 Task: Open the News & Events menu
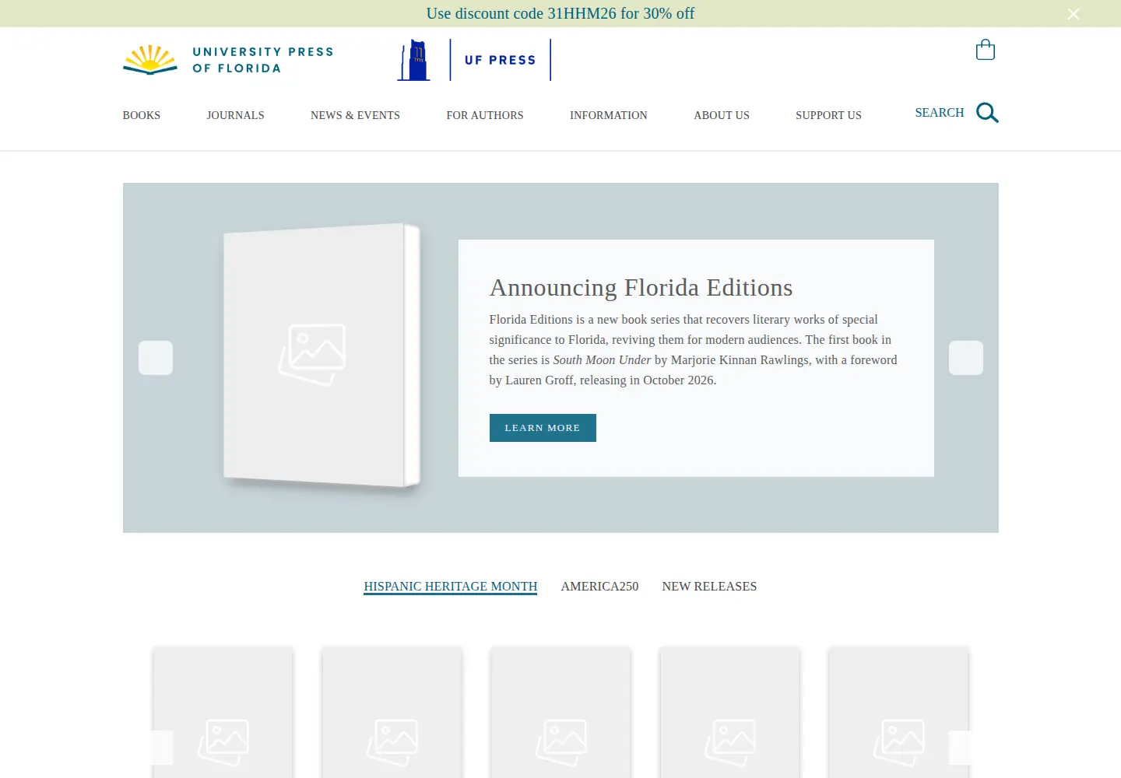(x=355, y=115)
